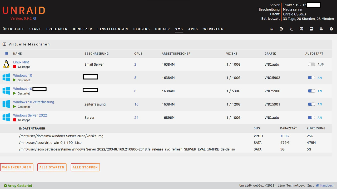Click the help question mark icon
Screen dimensions: 337x189
[x=331, y=29]
